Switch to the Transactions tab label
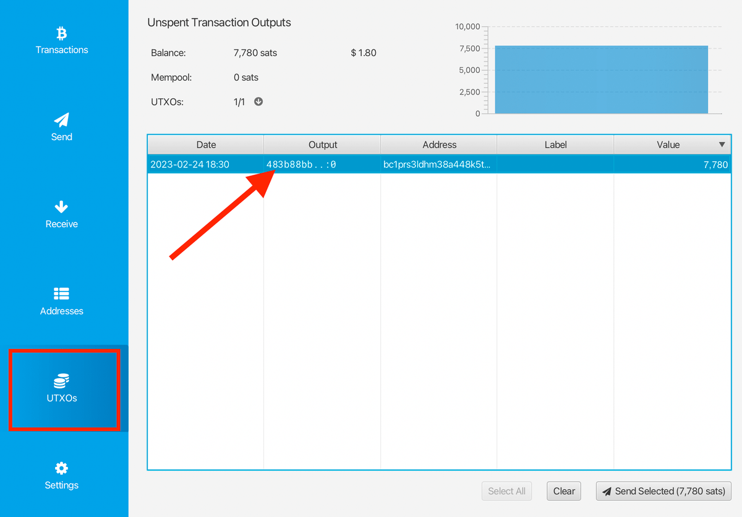Viewport: 742px width, 517px height. click(62, 50)
